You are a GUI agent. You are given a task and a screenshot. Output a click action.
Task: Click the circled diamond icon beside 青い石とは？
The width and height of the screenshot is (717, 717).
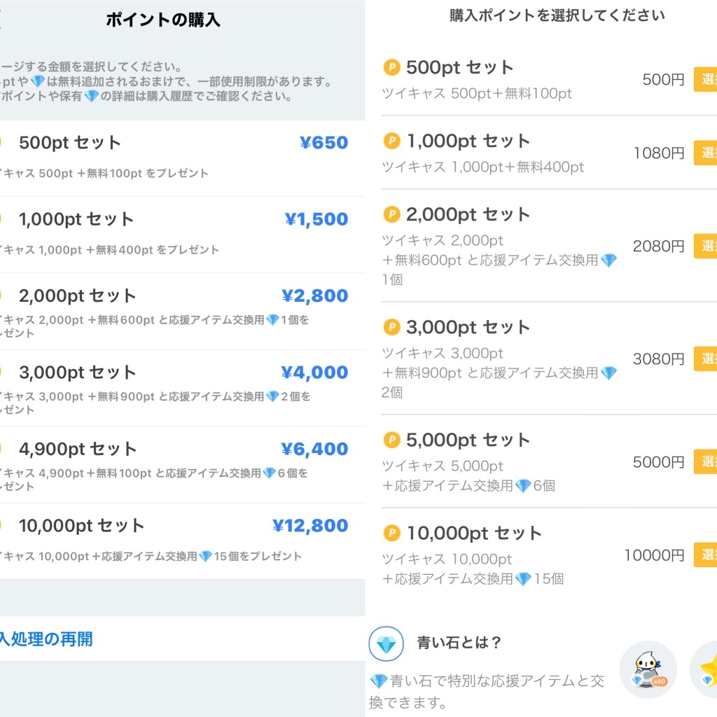point(387,644)
